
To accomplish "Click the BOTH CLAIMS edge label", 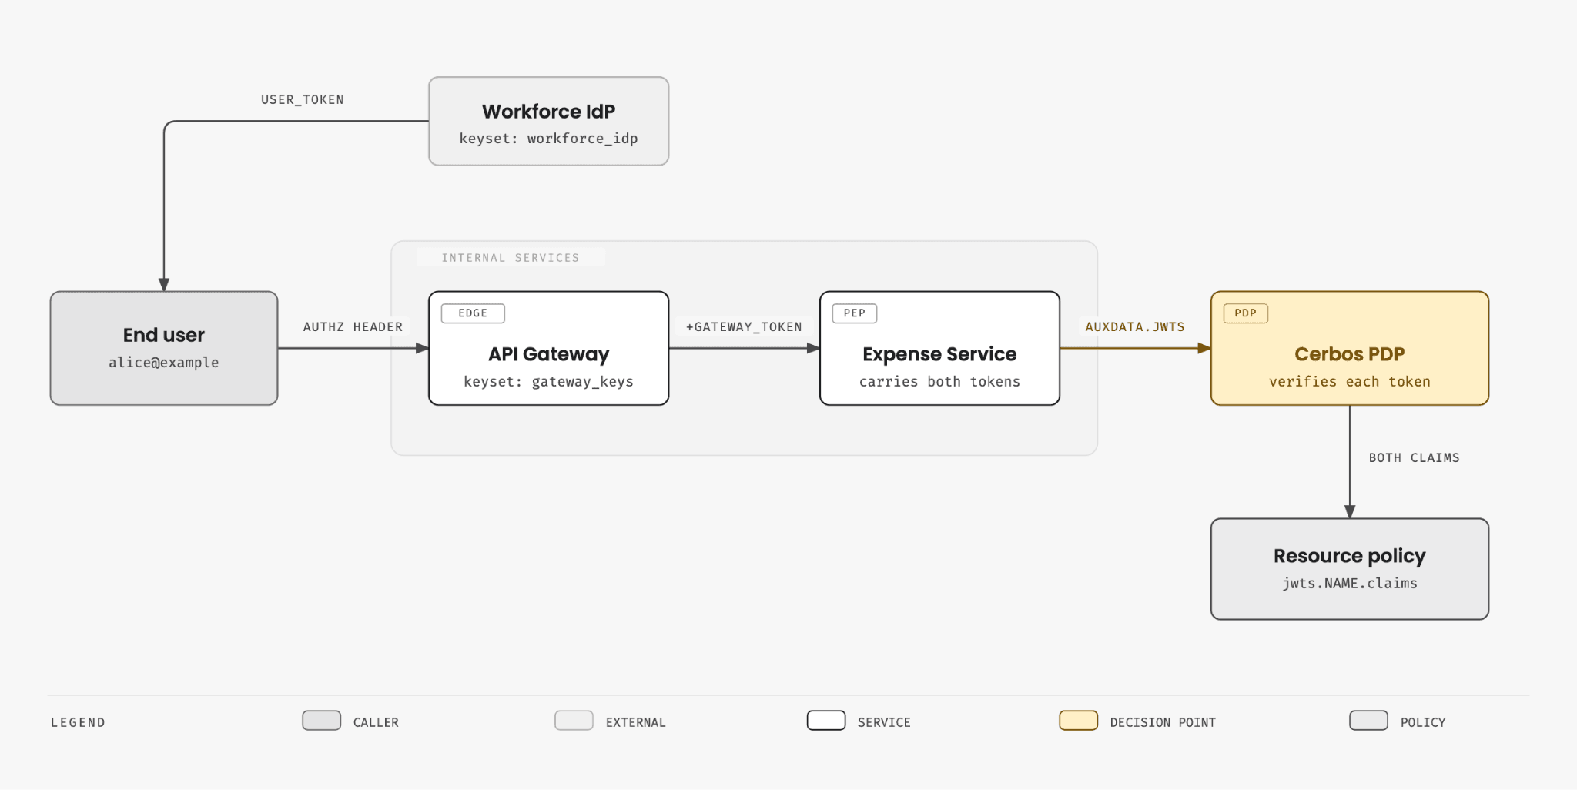I will (x=1415, y=458).
